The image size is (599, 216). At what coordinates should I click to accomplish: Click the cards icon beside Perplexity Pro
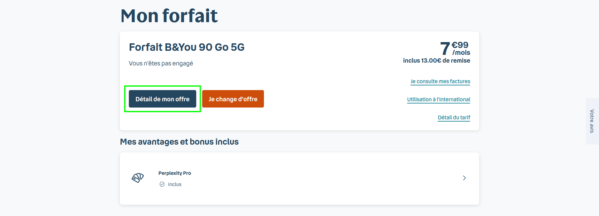pyautogui.click(x=138, y=178)
